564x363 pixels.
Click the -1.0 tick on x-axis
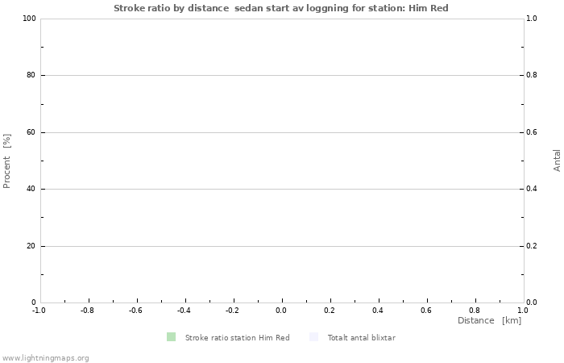[38, 310]
